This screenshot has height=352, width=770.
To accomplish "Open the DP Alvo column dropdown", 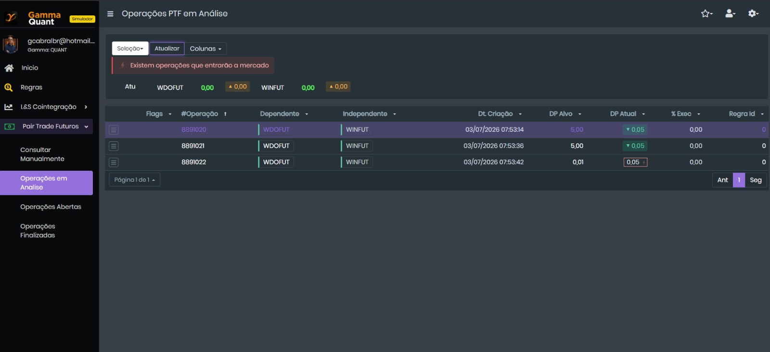I will point(580,114).
